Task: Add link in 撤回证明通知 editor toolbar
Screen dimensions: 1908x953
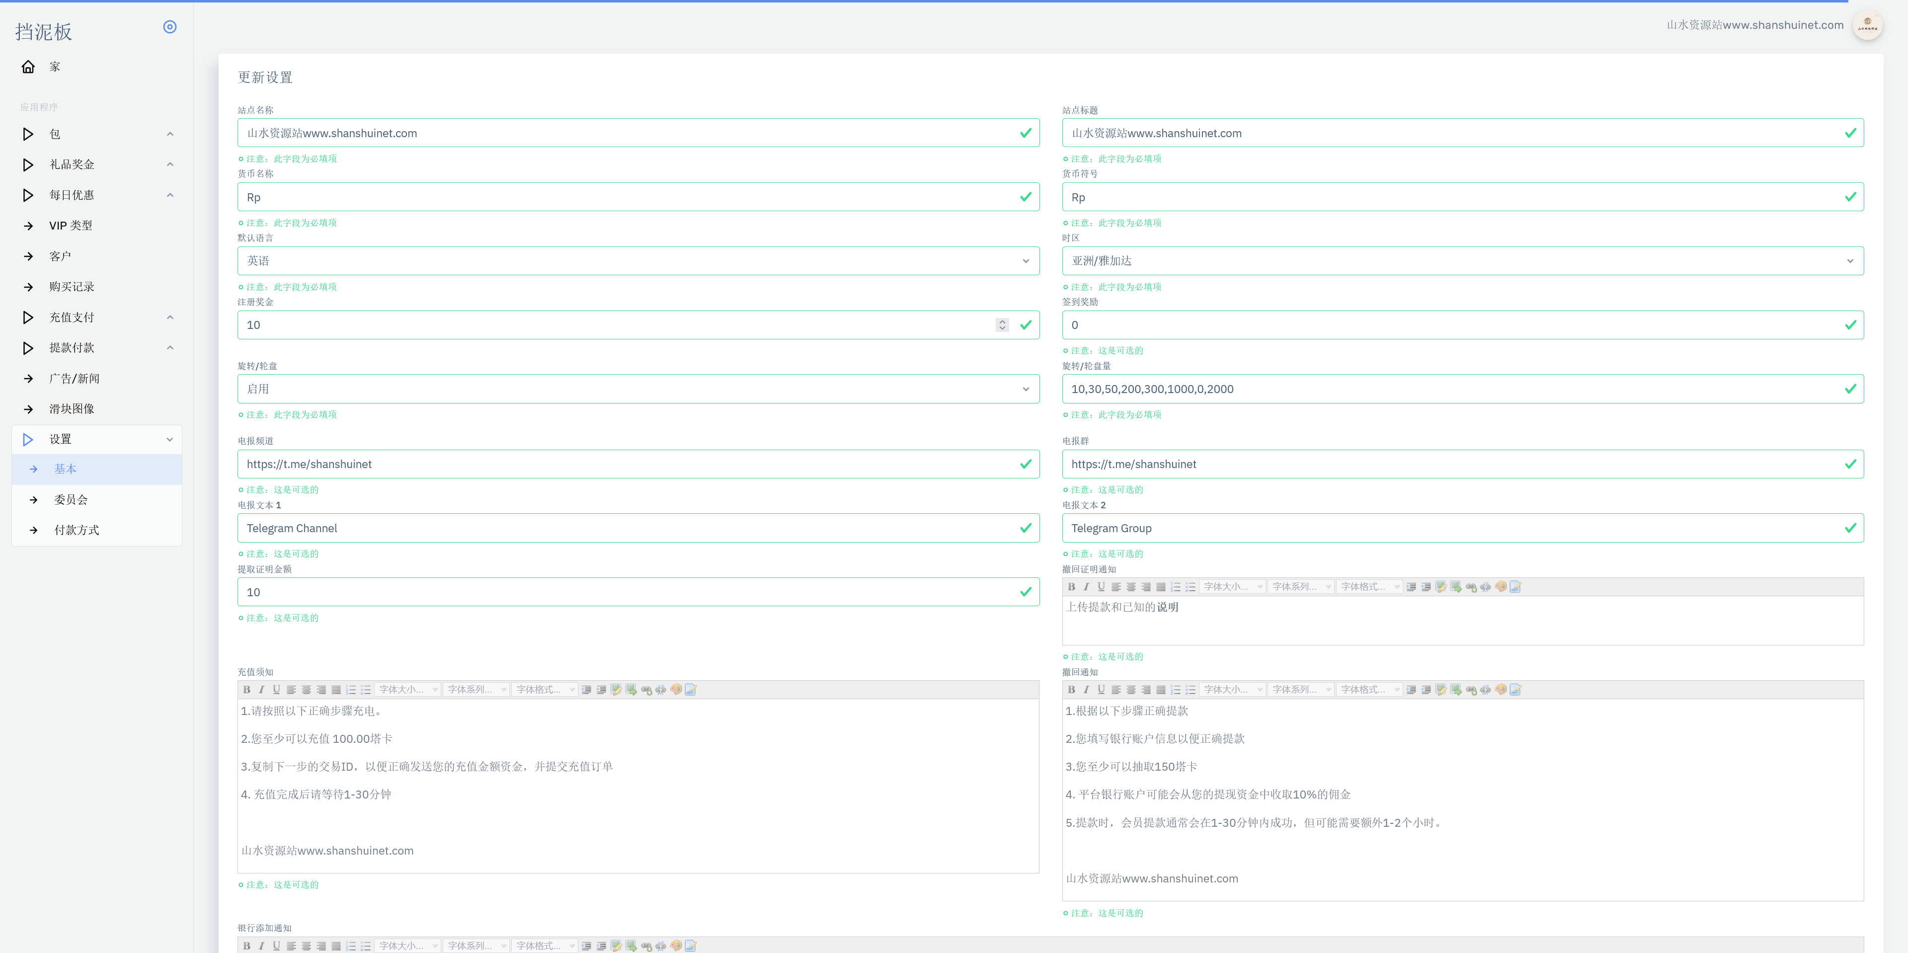Action: (x=1470, y=586)
